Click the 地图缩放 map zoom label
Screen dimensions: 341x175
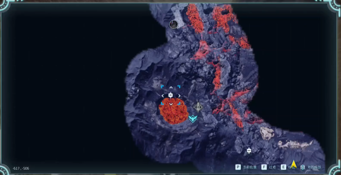coord(314,167)
